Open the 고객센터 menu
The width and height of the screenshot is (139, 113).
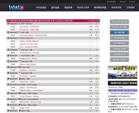pyautogui.click(x=130, y=8)
